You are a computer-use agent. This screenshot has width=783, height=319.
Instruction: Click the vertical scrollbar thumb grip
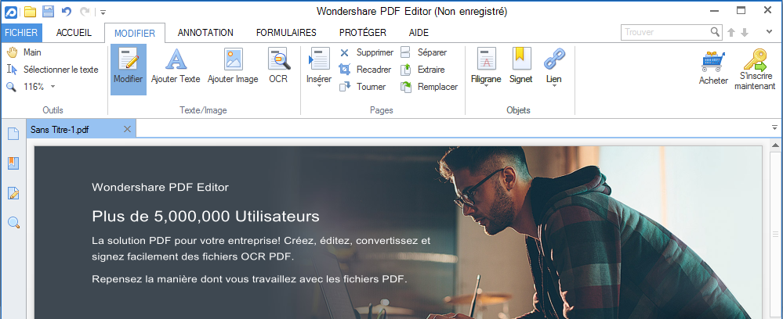775,235
